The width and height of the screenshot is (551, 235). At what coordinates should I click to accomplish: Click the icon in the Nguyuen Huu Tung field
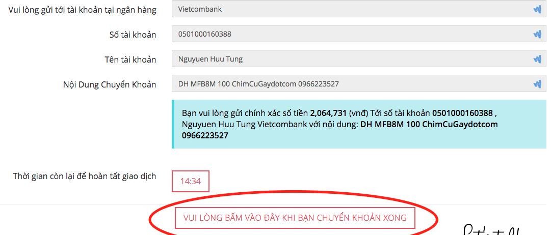(537, 60)
